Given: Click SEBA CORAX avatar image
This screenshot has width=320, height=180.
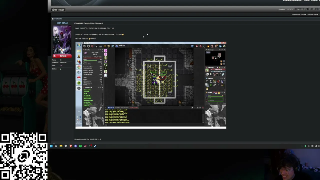Looking at the screenshot, I should (x=62, y=39).
